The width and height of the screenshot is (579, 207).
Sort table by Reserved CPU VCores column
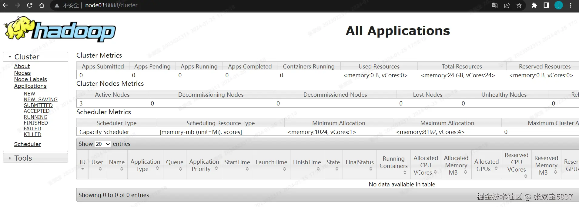(517, 165)
